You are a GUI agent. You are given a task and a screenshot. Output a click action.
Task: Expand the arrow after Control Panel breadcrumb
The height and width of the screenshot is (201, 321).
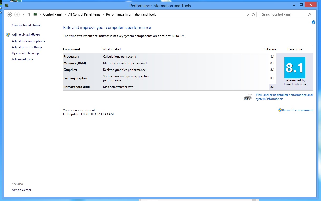click(65, 14)
